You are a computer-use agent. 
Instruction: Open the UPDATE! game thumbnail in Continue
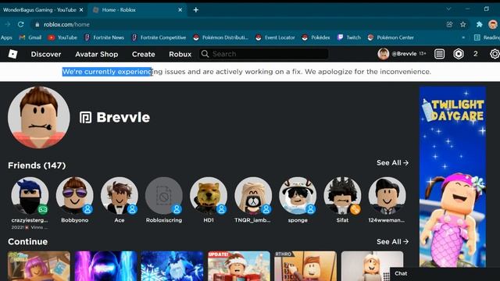click(239, 266)
